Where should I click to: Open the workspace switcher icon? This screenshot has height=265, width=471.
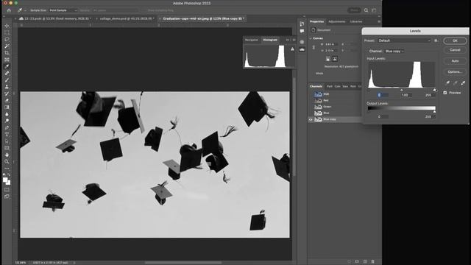[374, 10]
